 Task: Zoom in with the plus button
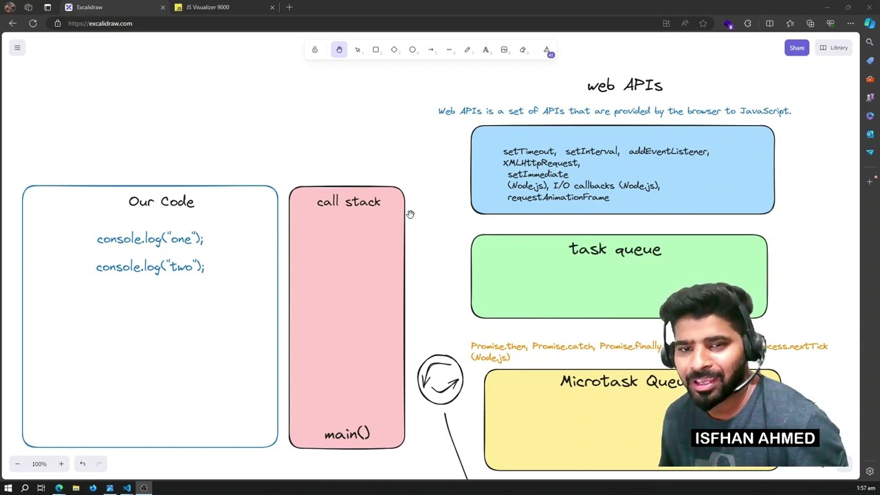[61, 464]
